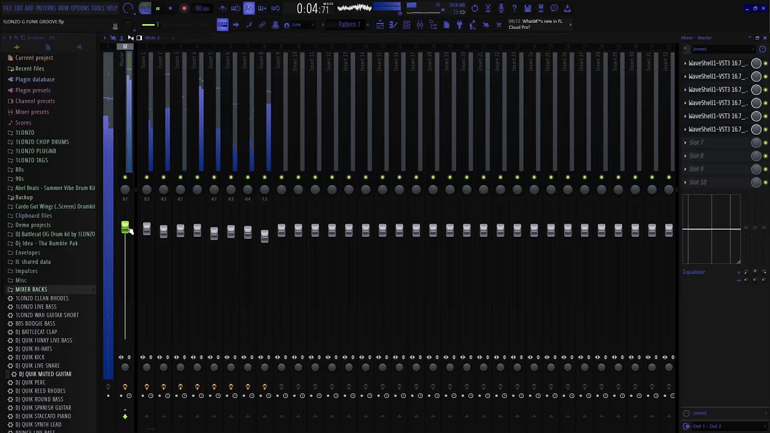This screenshot has height=433, width=770.
Task: Click the Master volume fader
Action: (x=125, y=227)
